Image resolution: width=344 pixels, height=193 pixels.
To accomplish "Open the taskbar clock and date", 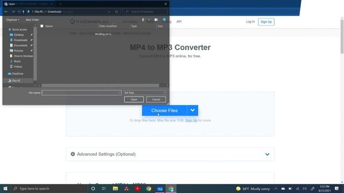I will [325, 189].
